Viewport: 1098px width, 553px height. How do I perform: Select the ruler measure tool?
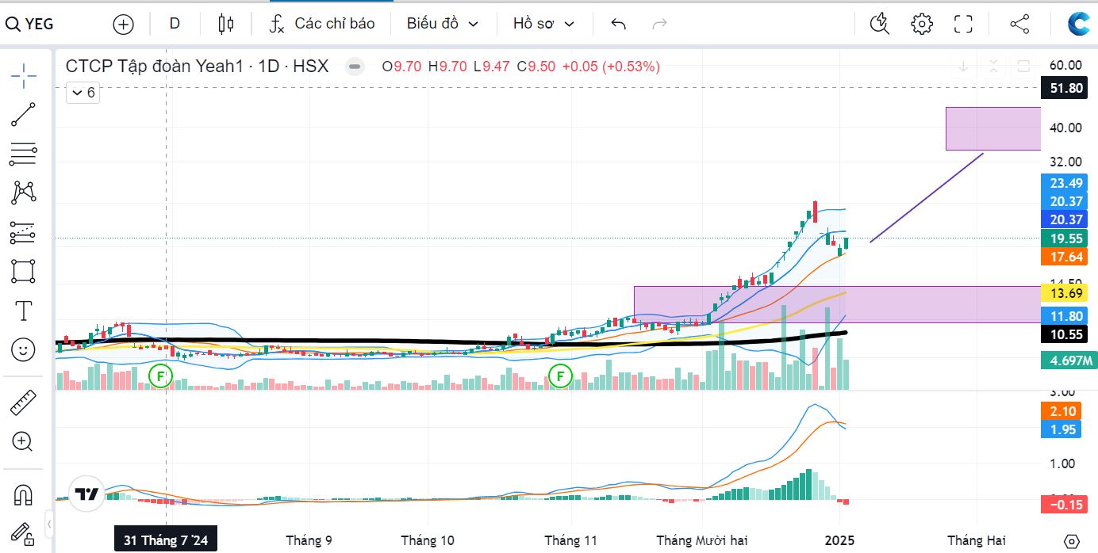[23, 402]
